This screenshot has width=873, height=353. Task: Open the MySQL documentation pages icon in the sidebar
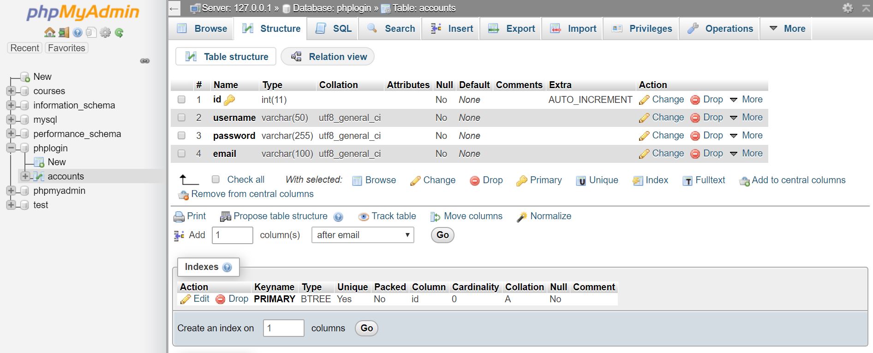coord(91,32)
